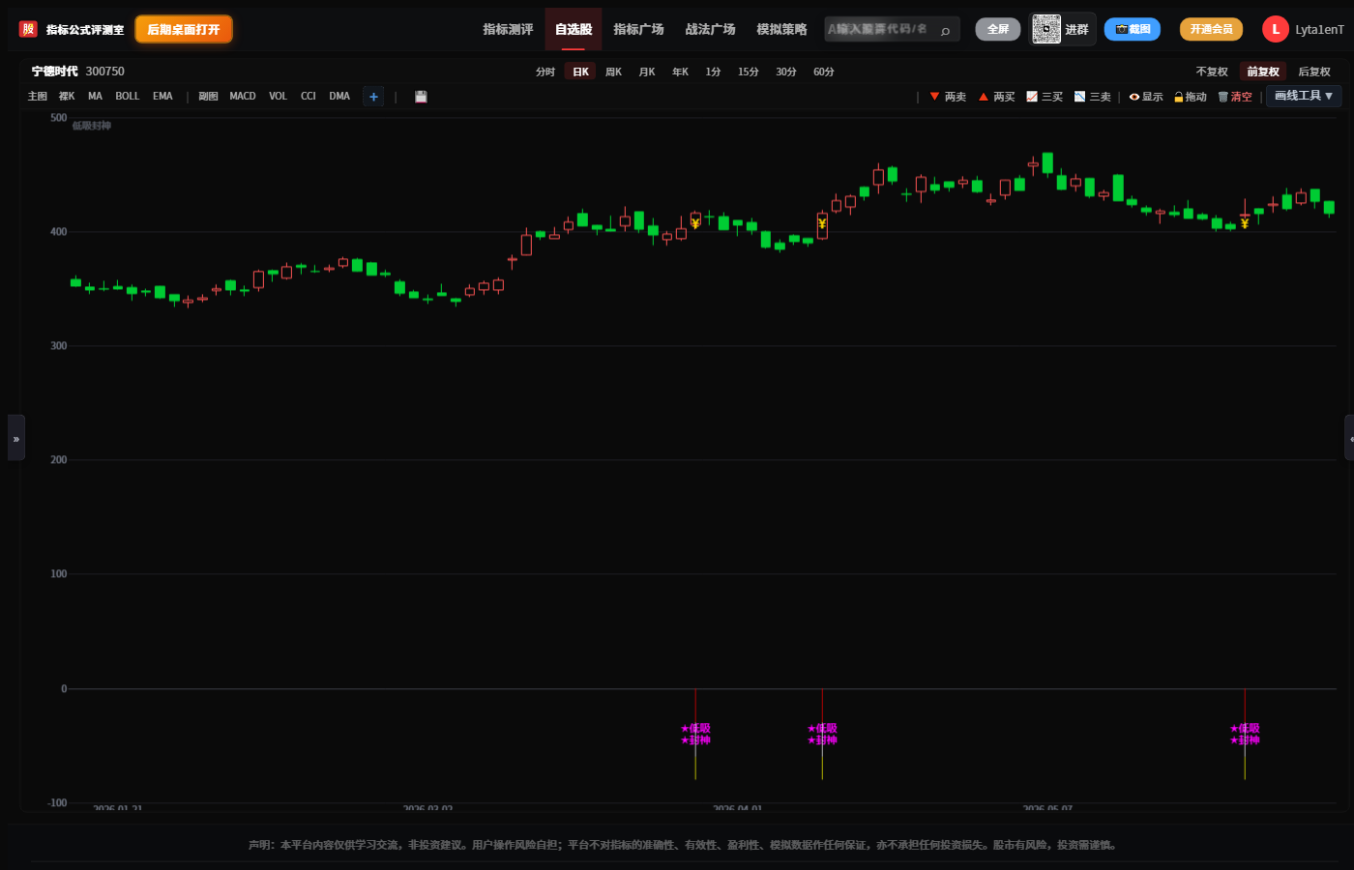Click the red down-triangle 两卖 marker

click(x=934, y=97)
